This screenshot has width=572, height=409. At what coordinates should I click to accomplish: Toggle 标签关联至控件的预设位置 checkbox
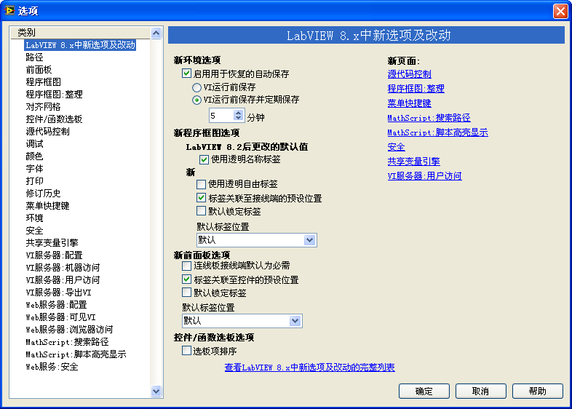pyautogui.click(x=186, y=279)
